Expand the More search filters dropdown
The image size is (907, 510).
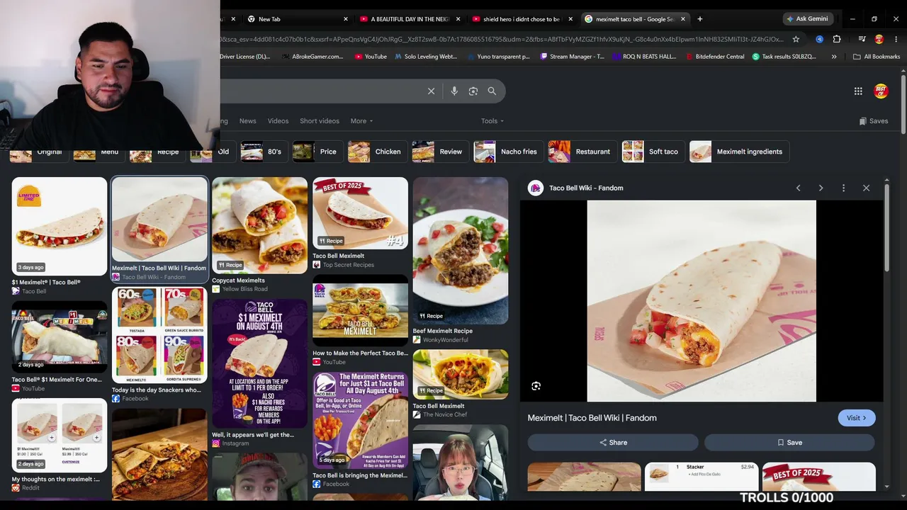pyautogui.click(x=361, y=121)
